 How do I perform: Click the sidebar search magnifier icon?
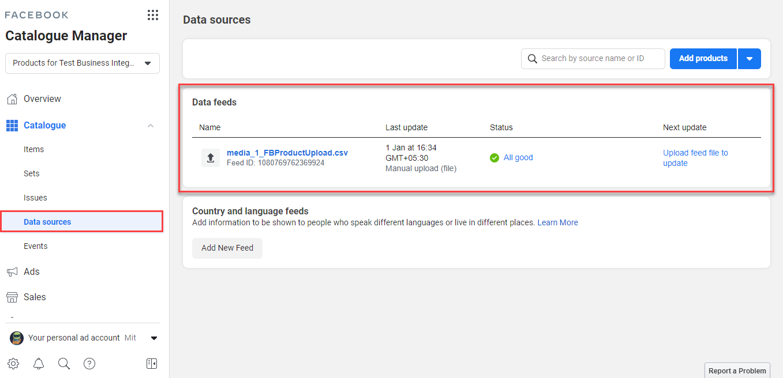pyautogui.click(x=64, y=364)
